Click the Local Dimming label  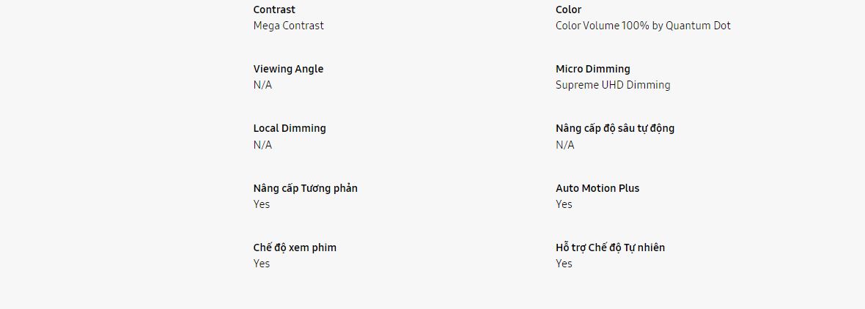(x=290, y=128)
